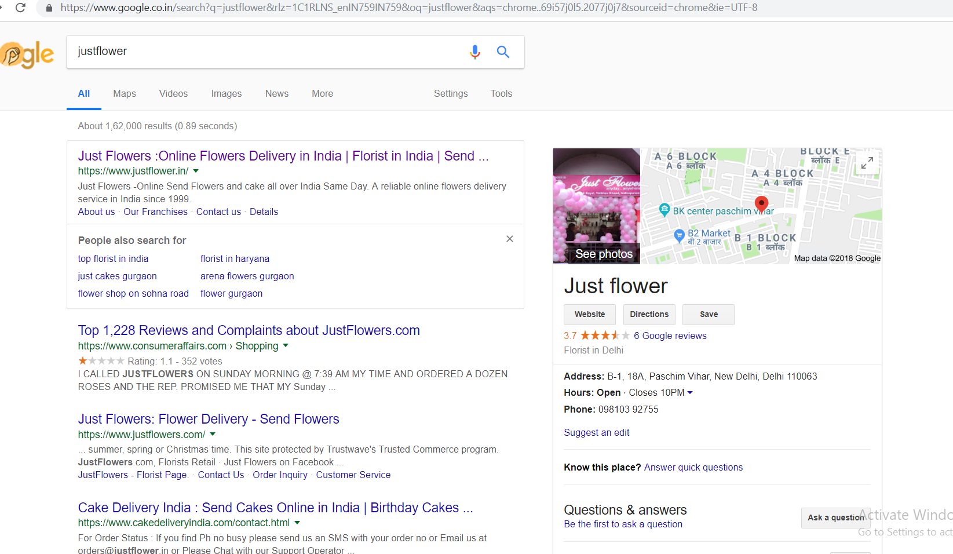
Task: Search for top florist in india
Action: point(113,258)
